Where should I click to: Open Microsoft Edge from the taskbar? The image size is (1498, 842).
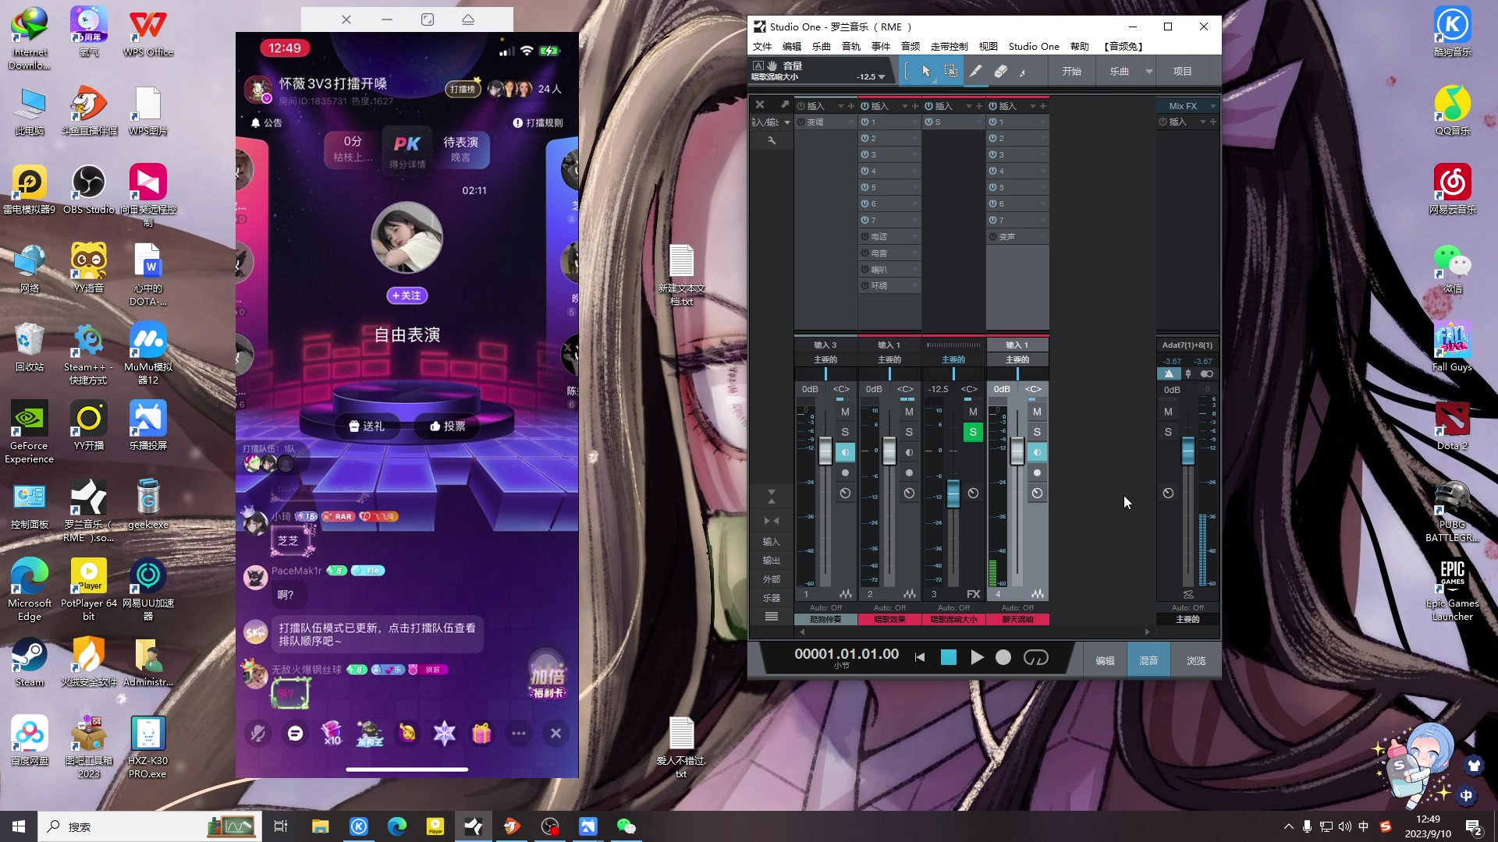396,826
